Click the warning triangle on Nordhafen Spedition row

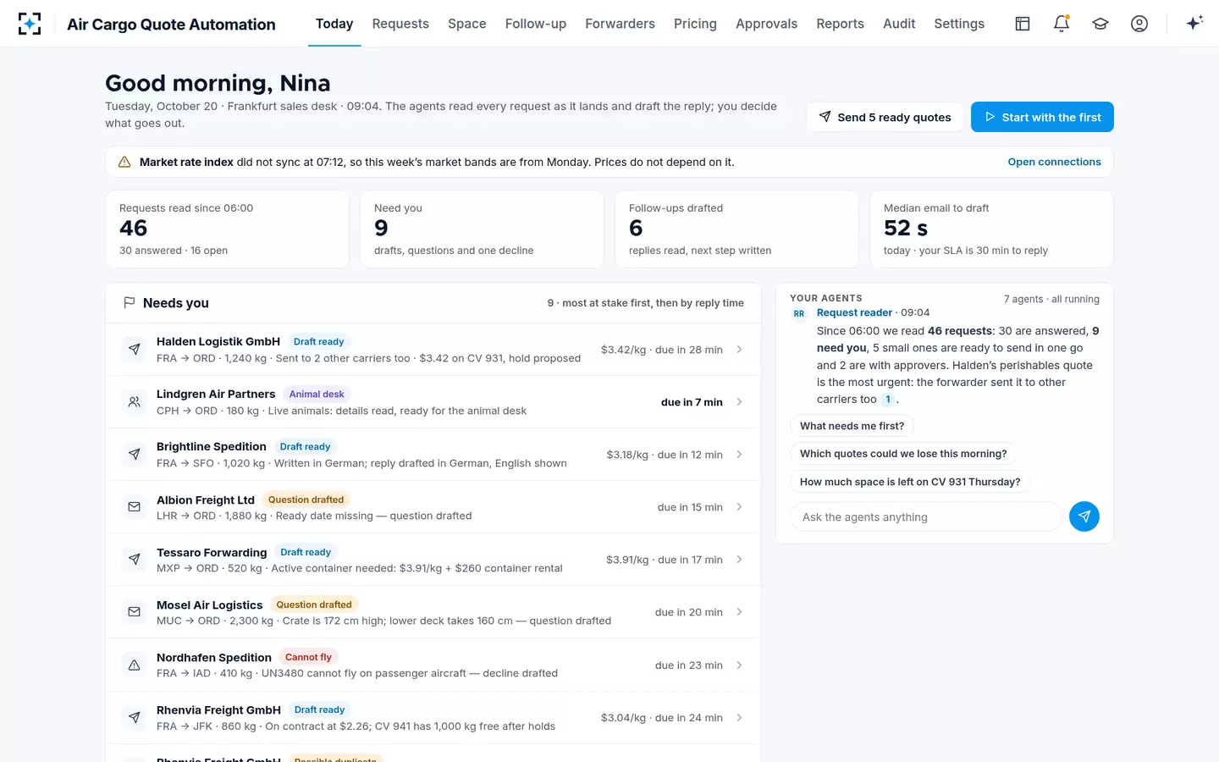134,665
